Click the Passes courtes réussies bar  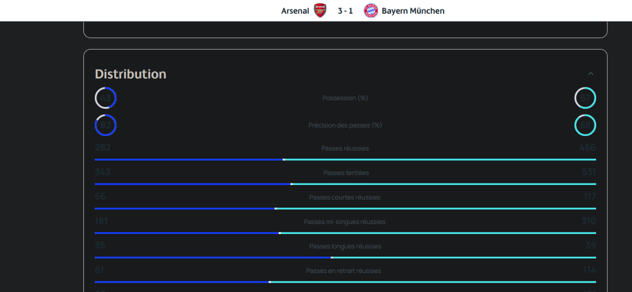coord(345,208)
